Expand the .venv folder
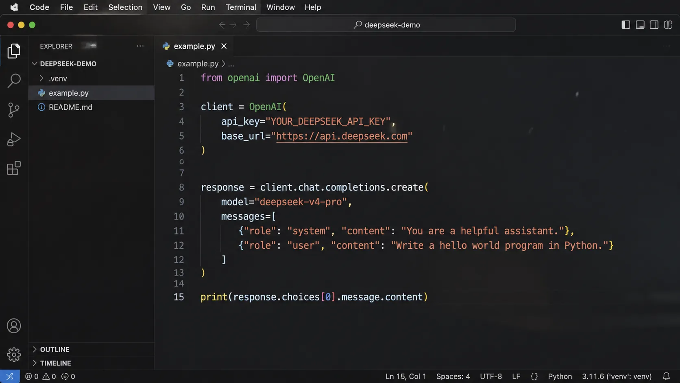Viewport: 680px width, 383px height. tap(41, 78)
